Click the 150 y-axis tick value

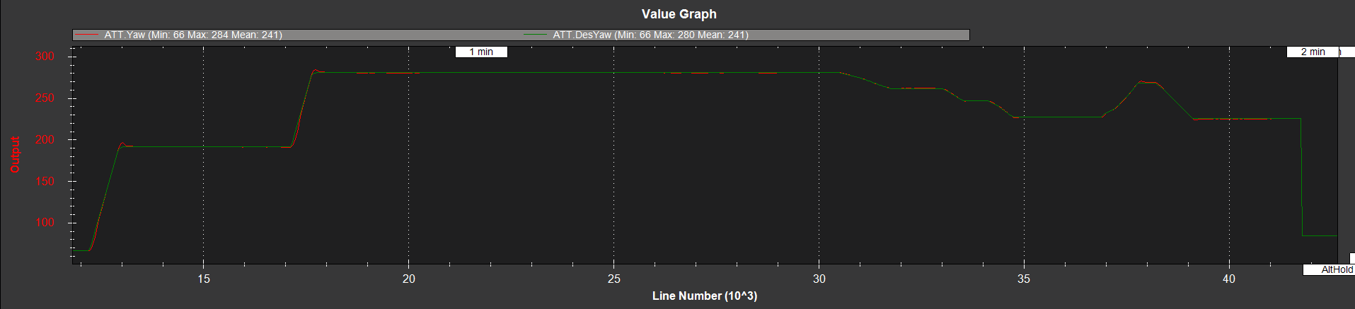(x=45, y=182)
